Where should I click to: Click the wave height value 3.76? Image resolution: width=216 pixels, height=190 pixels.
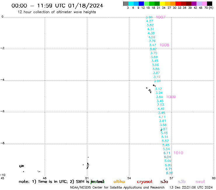[152, 41]
